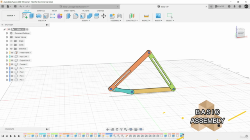250x140 pixels.
Task: Open the Help question mark icon
Action: tap(240, 6)
